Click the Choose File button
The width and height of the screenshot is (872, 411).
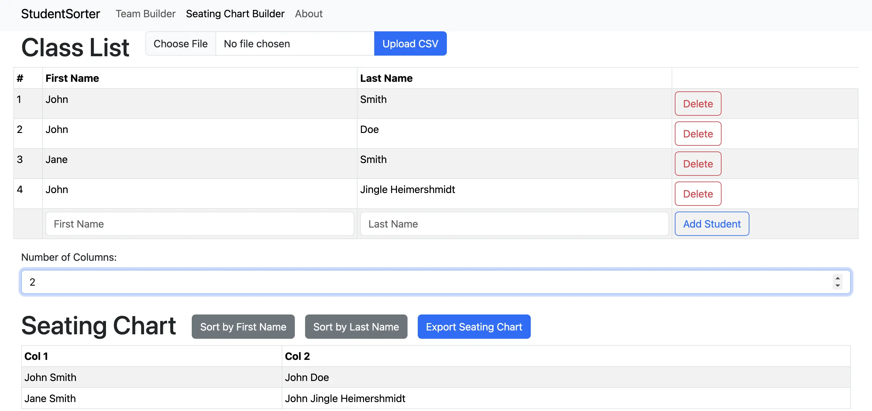click(x=181, y=43)
